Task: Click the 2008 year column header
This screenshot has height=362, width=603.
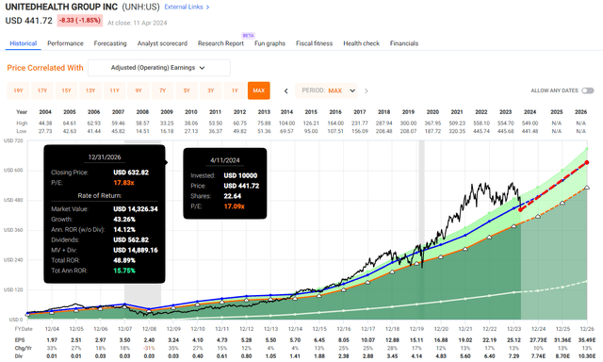Action: (x=142, y=111)
